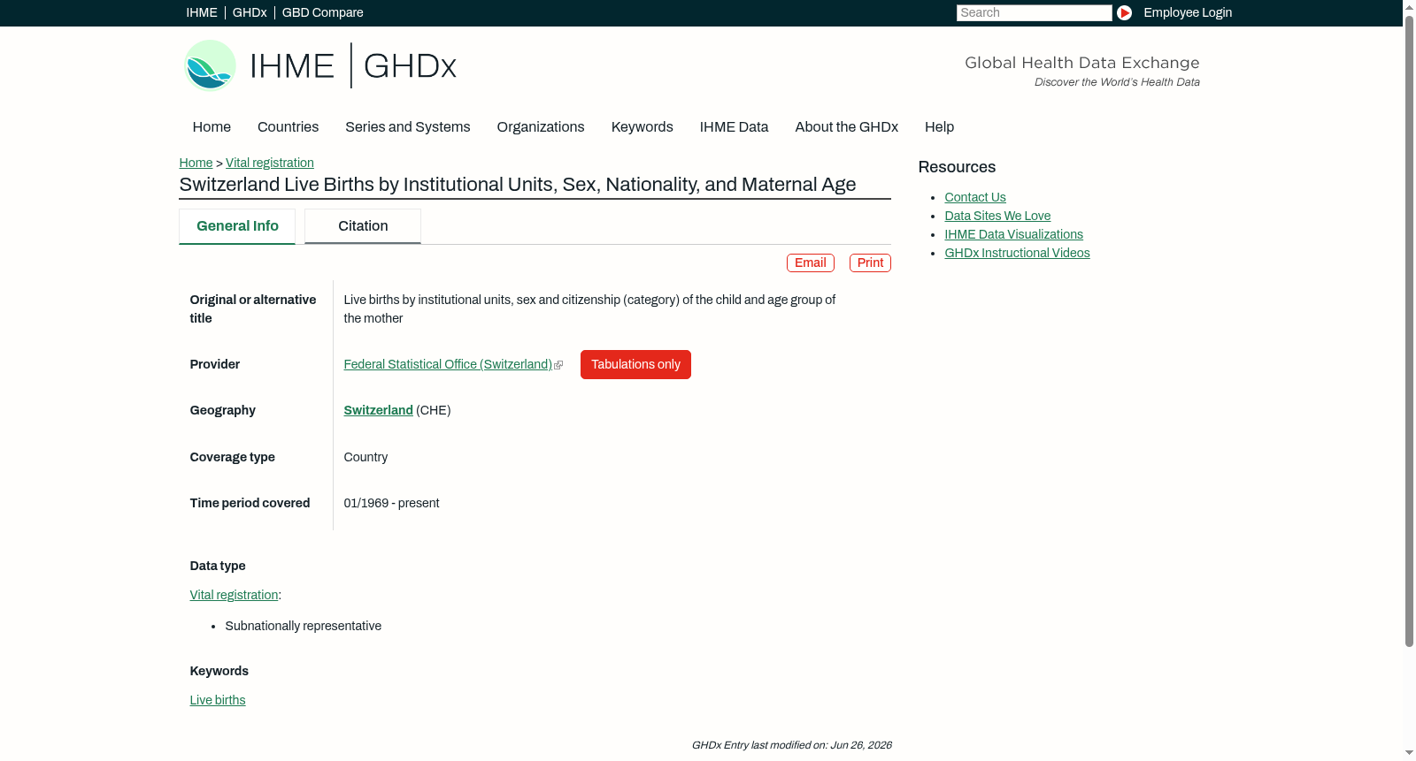Click the 'Subnationally representative' list item
Image resolution: width=1416 pixels, height=761 pixels.
click(x=304, y=627)
